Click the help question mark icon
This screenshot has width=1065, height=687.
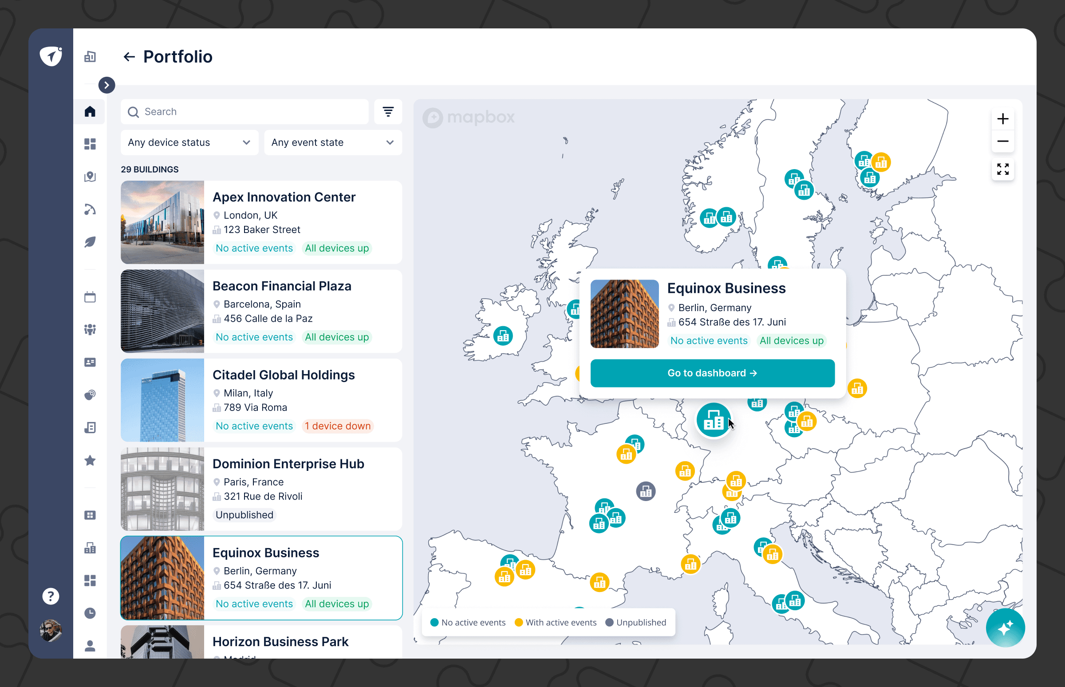tap(51, 596)
